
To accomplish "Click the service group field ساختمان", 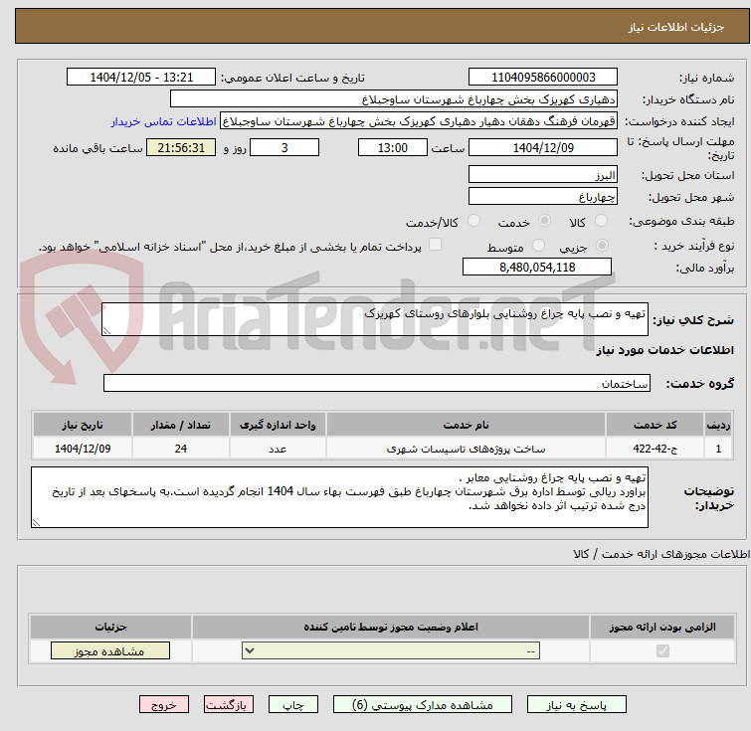I will (x=376, y=383).
